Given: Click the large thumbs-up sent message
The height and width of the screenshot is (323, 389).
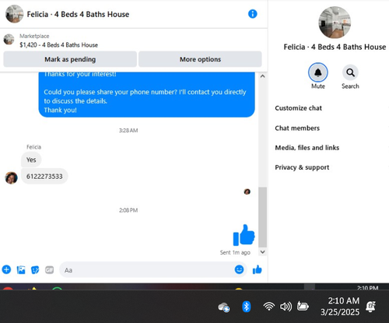Looking at the screenshot, I should click(x=244, y=235).
